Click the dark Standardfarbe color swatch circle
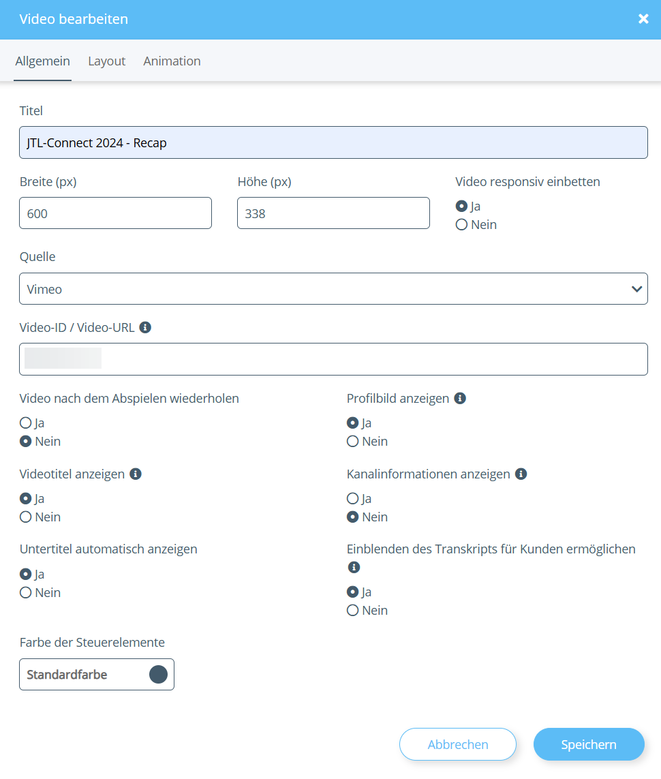This screenshot has height=779, width=661. [x=158, y=675]
